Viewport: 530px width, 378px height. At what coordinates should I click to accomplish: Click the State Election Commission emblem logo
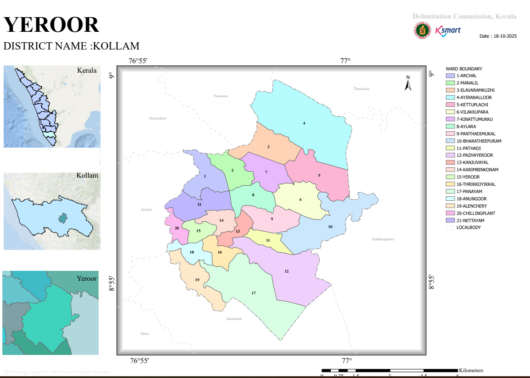pyautogui.click(x=422, y=30)
